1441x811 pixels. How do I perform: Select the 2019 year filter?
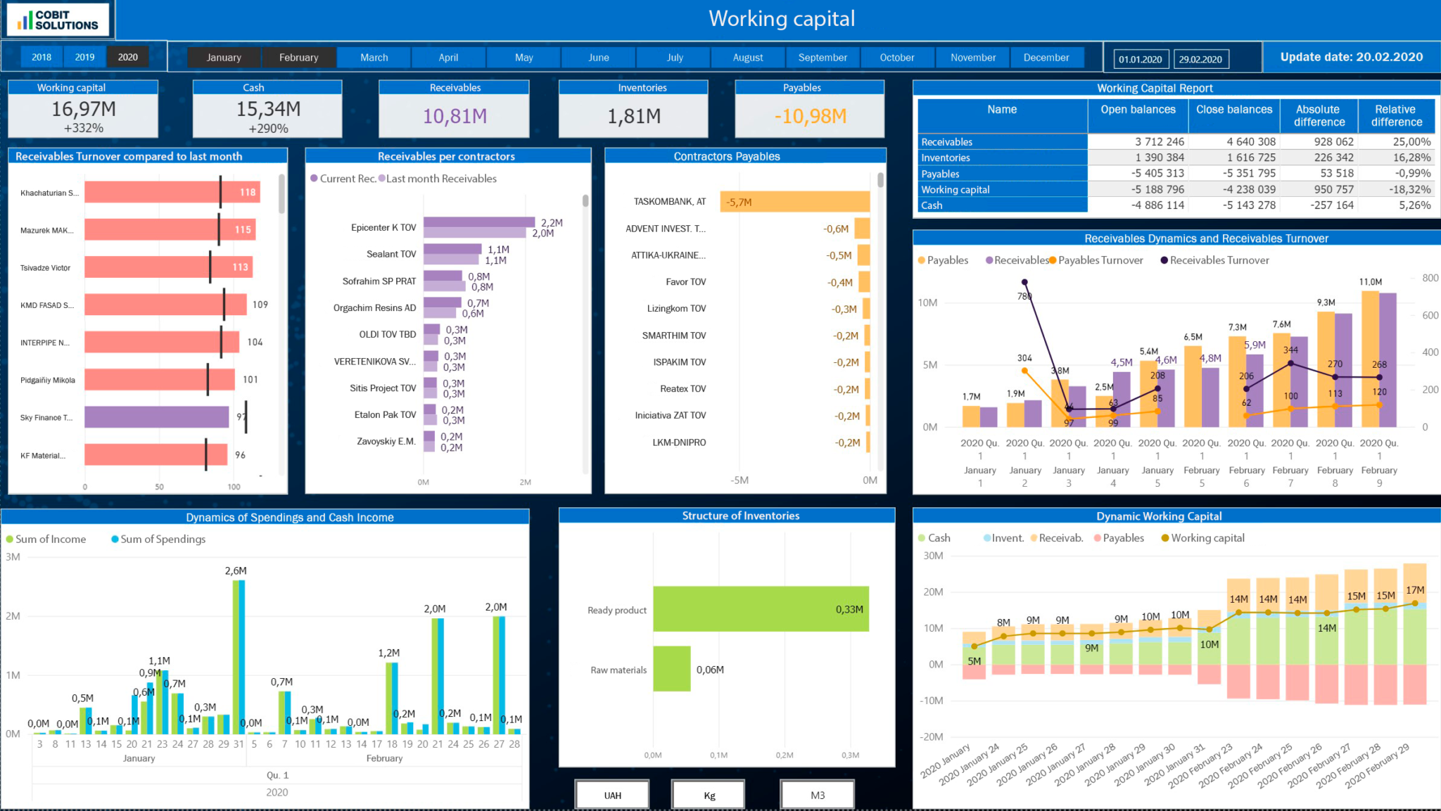tap(84, 56)
